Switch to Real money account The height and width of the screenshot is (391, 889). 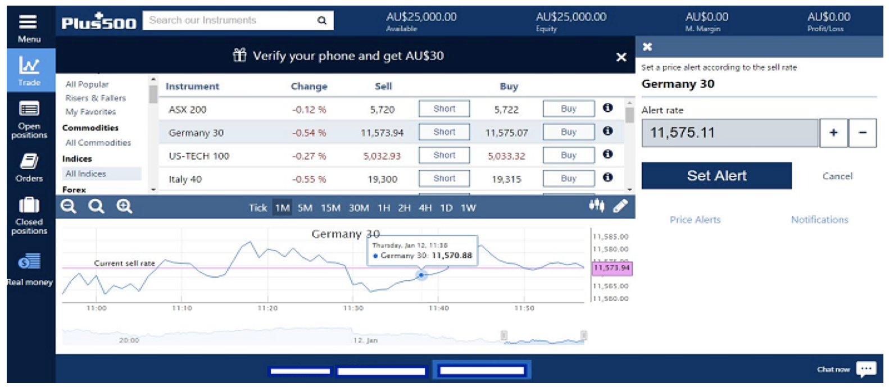pyautogui.click(x=29, y=270)
